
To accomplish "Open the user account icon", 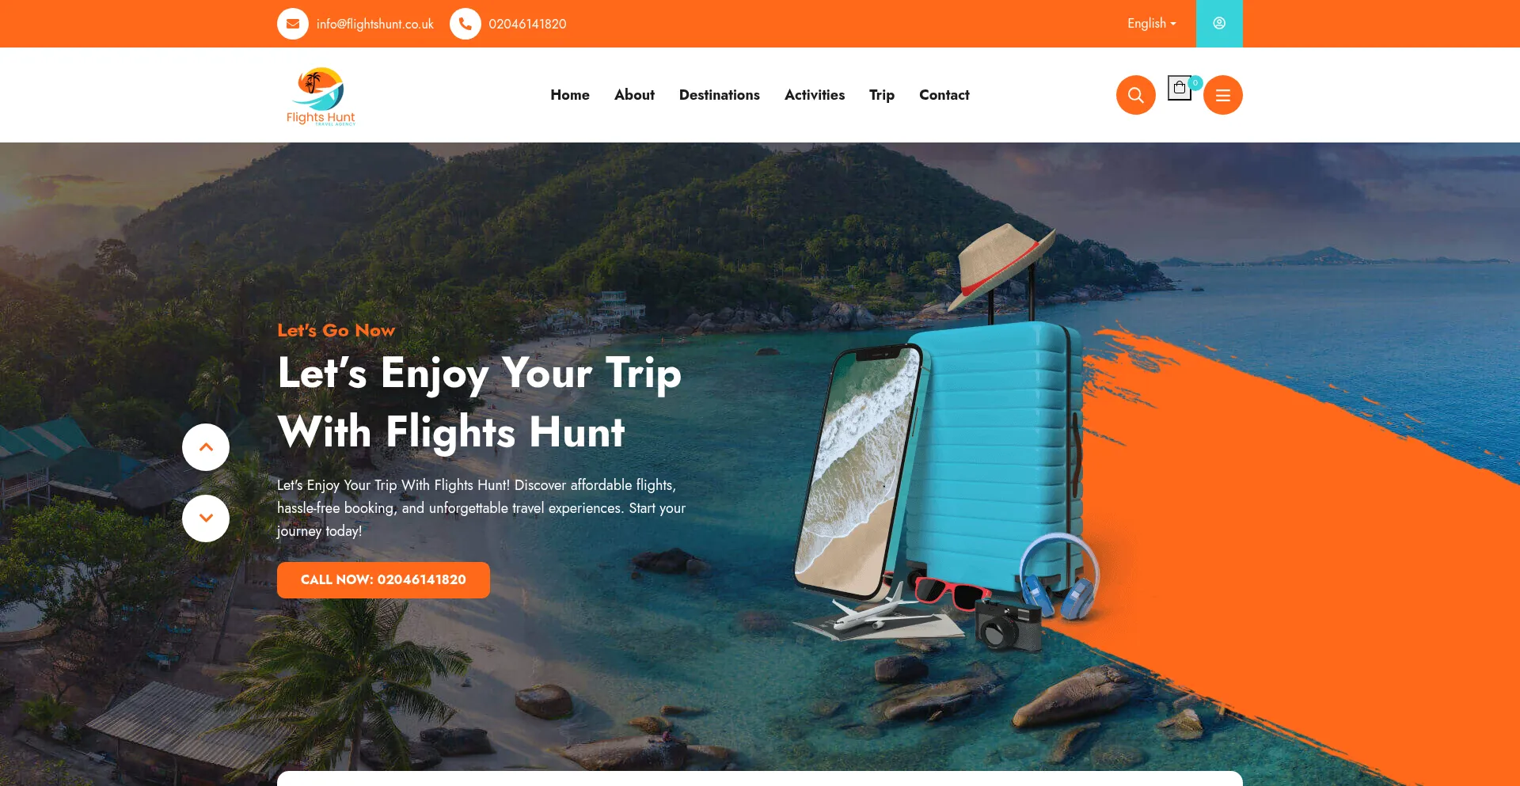I will click(x=1219, y=24).
